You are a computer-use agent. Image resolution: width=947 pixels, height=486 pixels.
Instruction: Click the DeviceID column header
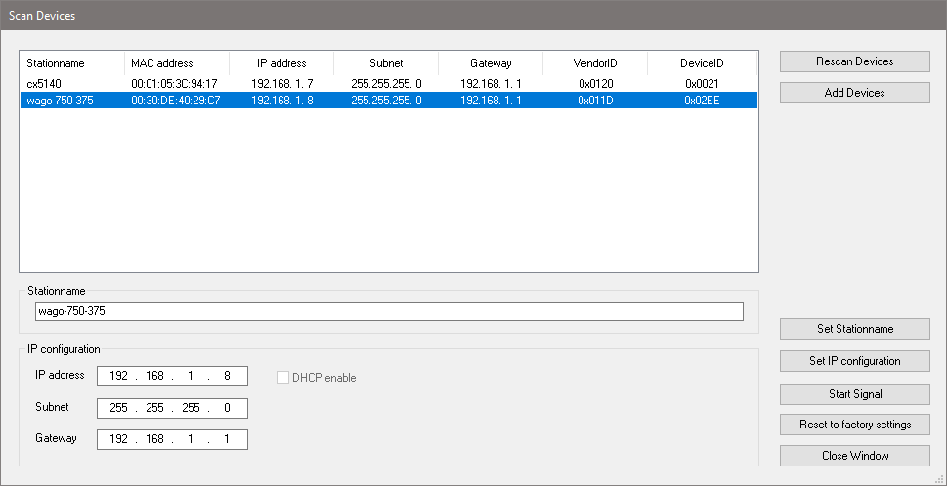702,63
